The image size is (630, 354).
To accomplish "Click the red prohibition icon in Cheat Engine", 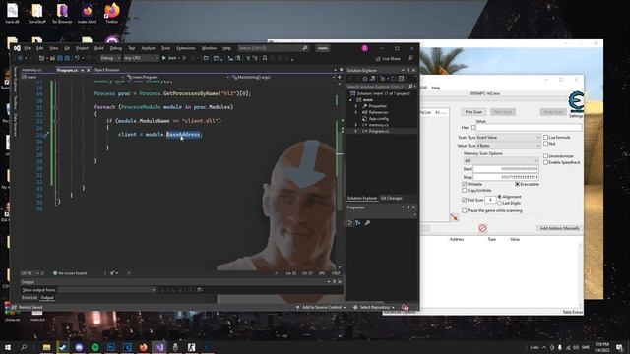I will click(483, 228).
